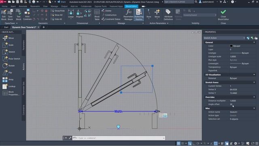The height and width of the screenshot is (146, 259).
Task: Open the Parameters Manager
Action: [128, 15]
